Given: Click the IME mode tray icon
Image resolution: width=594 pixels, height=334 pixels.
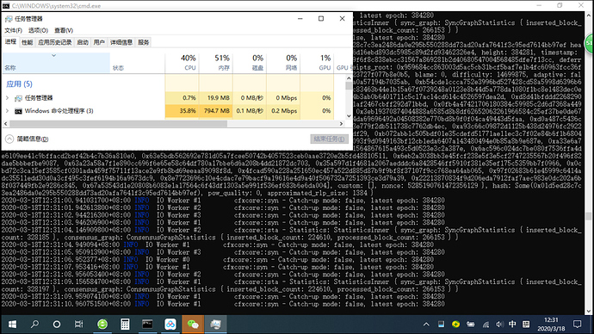Looking at the screenshot, I should tap(526, 325).
